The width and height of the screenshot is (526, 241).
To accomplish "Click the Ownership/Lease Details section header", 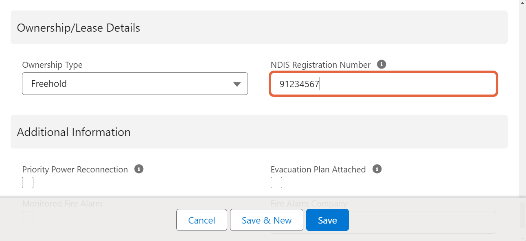I will 78,28.
